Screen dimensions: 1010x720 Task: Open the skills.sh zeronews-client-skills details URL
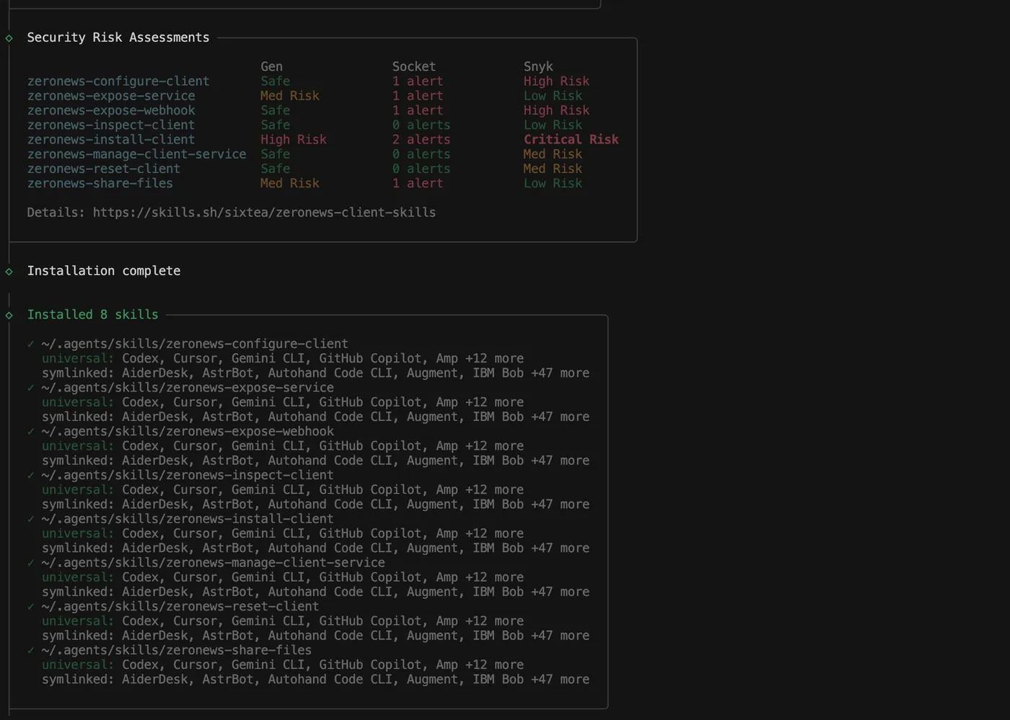(264, 213)
